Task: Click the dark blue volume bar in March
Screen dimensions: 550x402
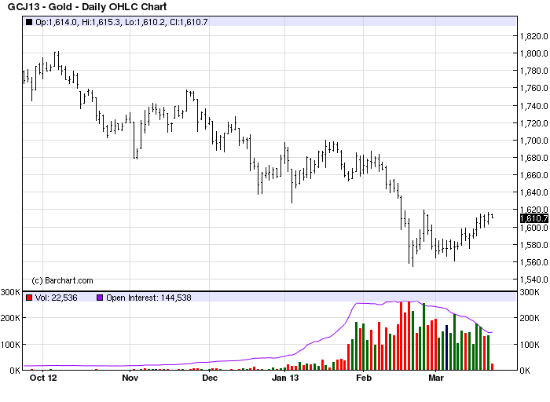Action: coord(446,347)
